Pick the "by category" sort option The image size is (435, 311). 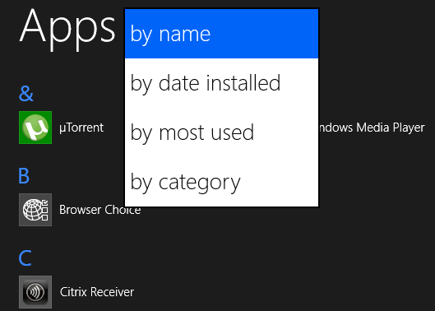[x=221, y=182]
